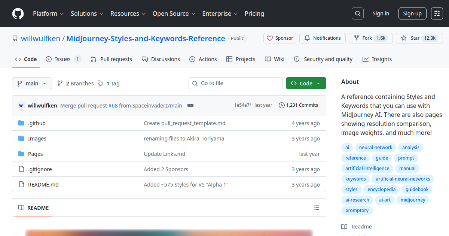Switch to the Projects tab
Image resolution: width=449 pixels, height=236 pixels.
point(241,59)
